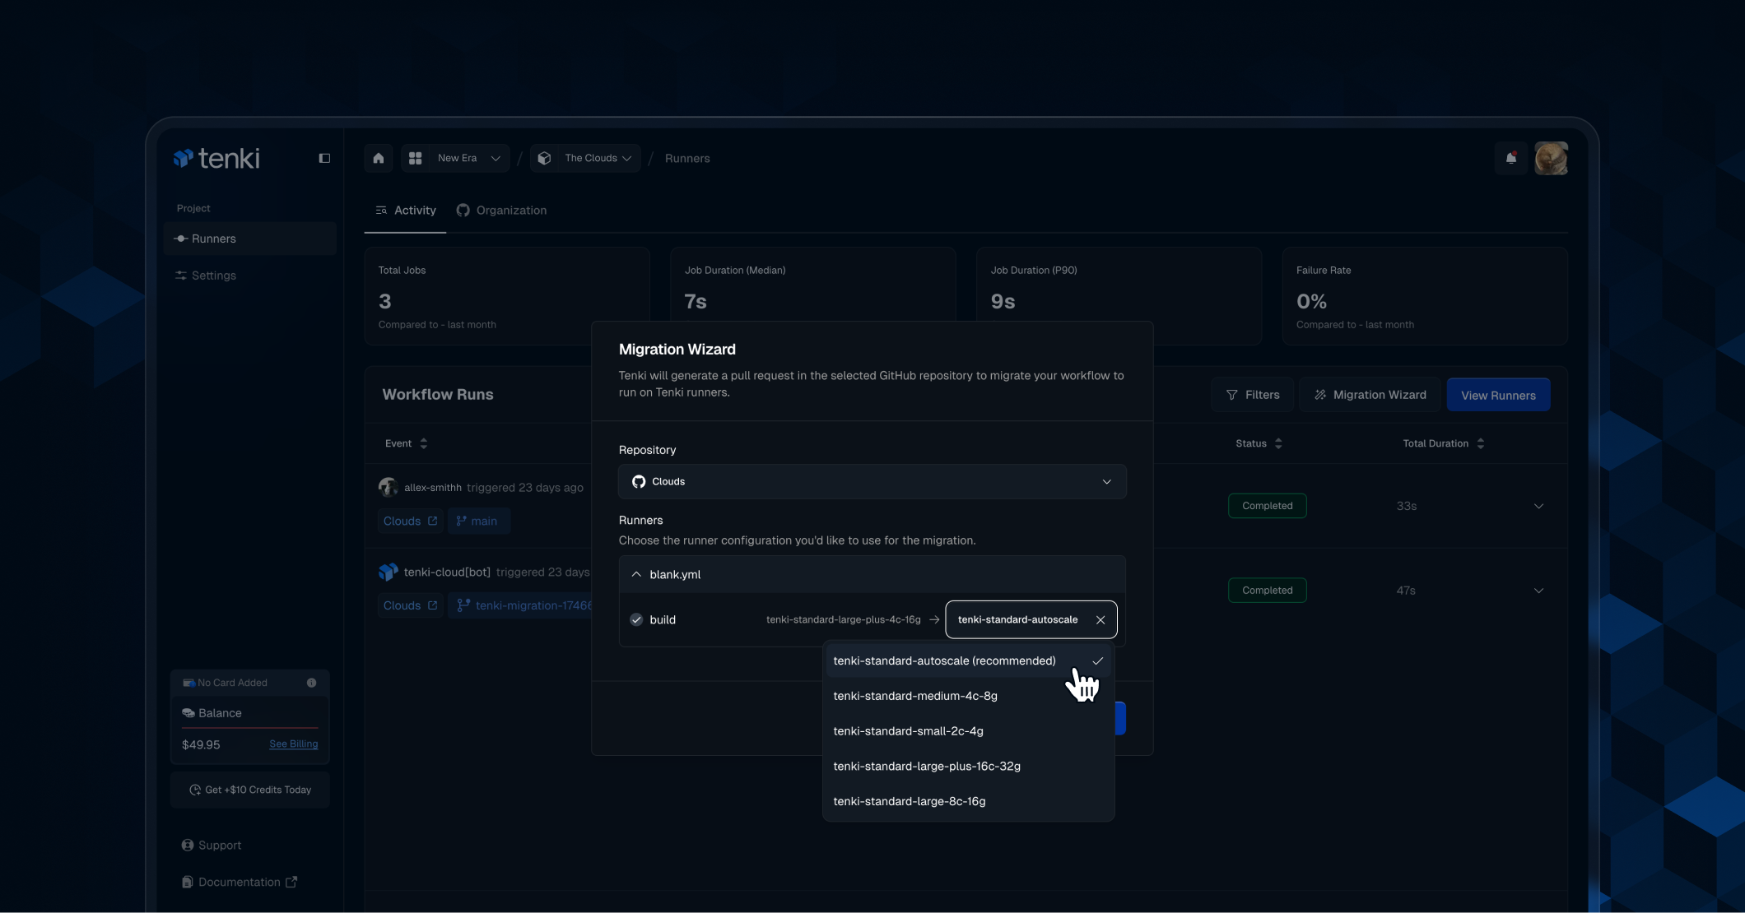Click the View Runners button
Viewport: 1745px width, 913px height.
tap(1497, 395)
